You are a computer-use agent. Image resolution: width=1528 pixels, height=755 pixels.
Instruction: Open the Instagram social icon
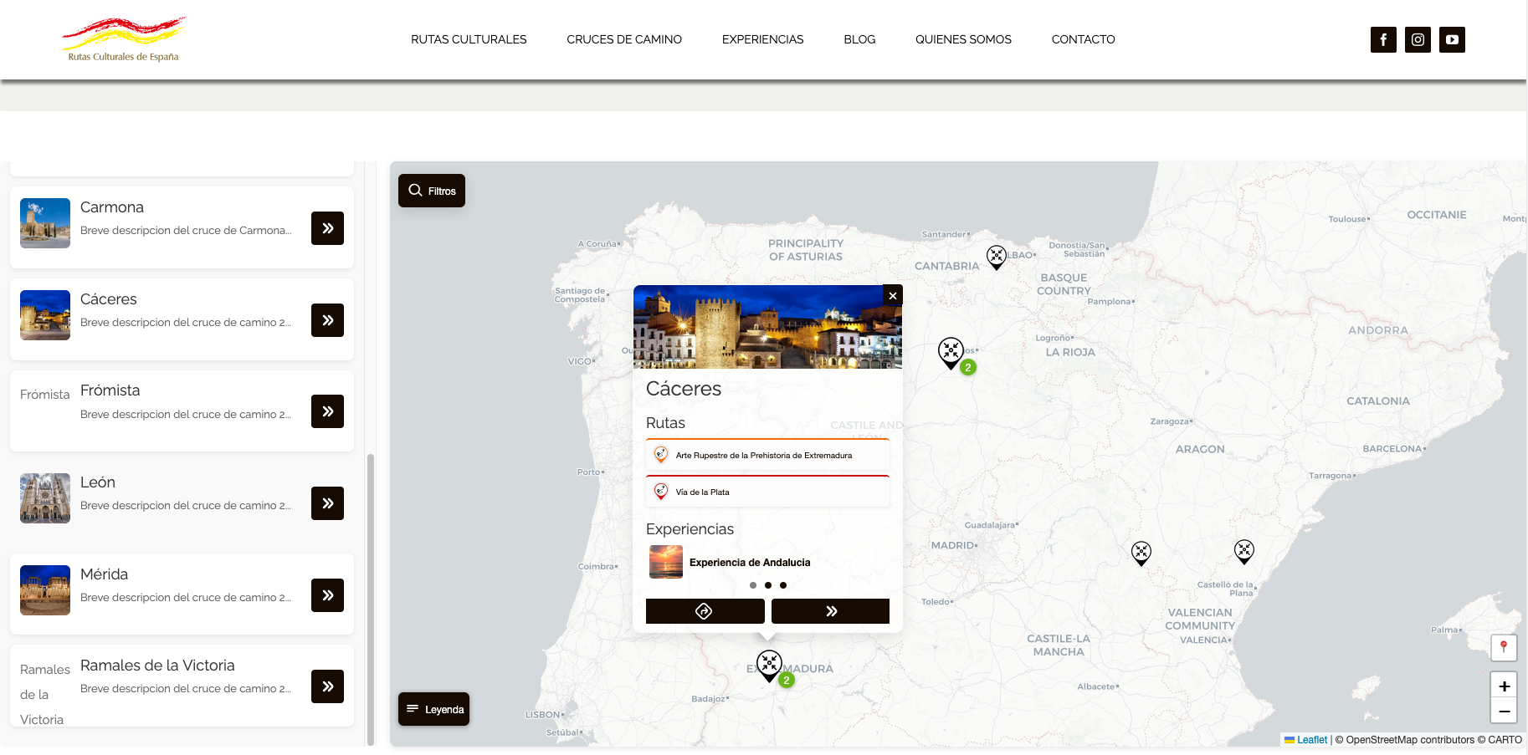pos(1418,39)
